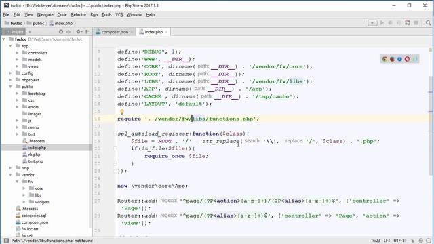
Task: Click the require line 16 in editor
Action: click(189, 119)
